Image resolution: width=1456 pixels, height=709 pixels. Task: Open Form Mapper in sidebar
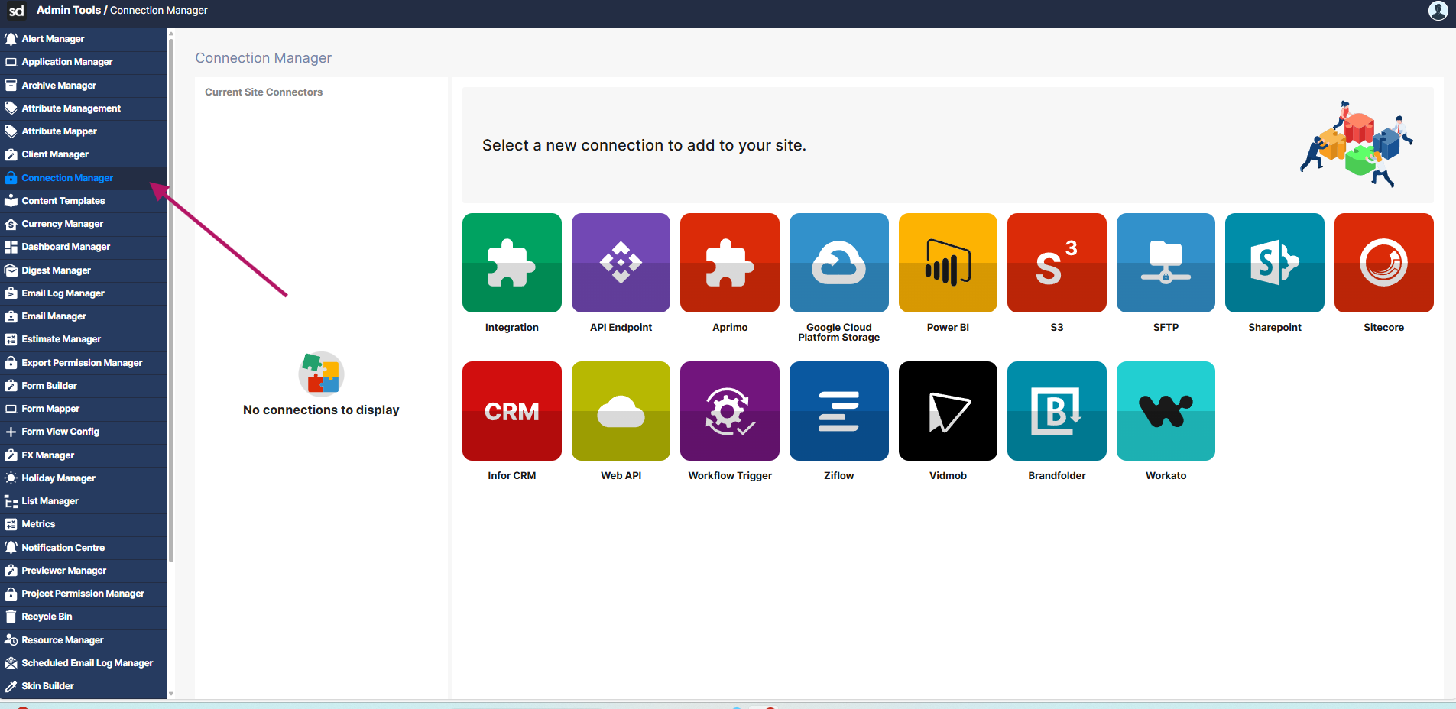(83, 409)
